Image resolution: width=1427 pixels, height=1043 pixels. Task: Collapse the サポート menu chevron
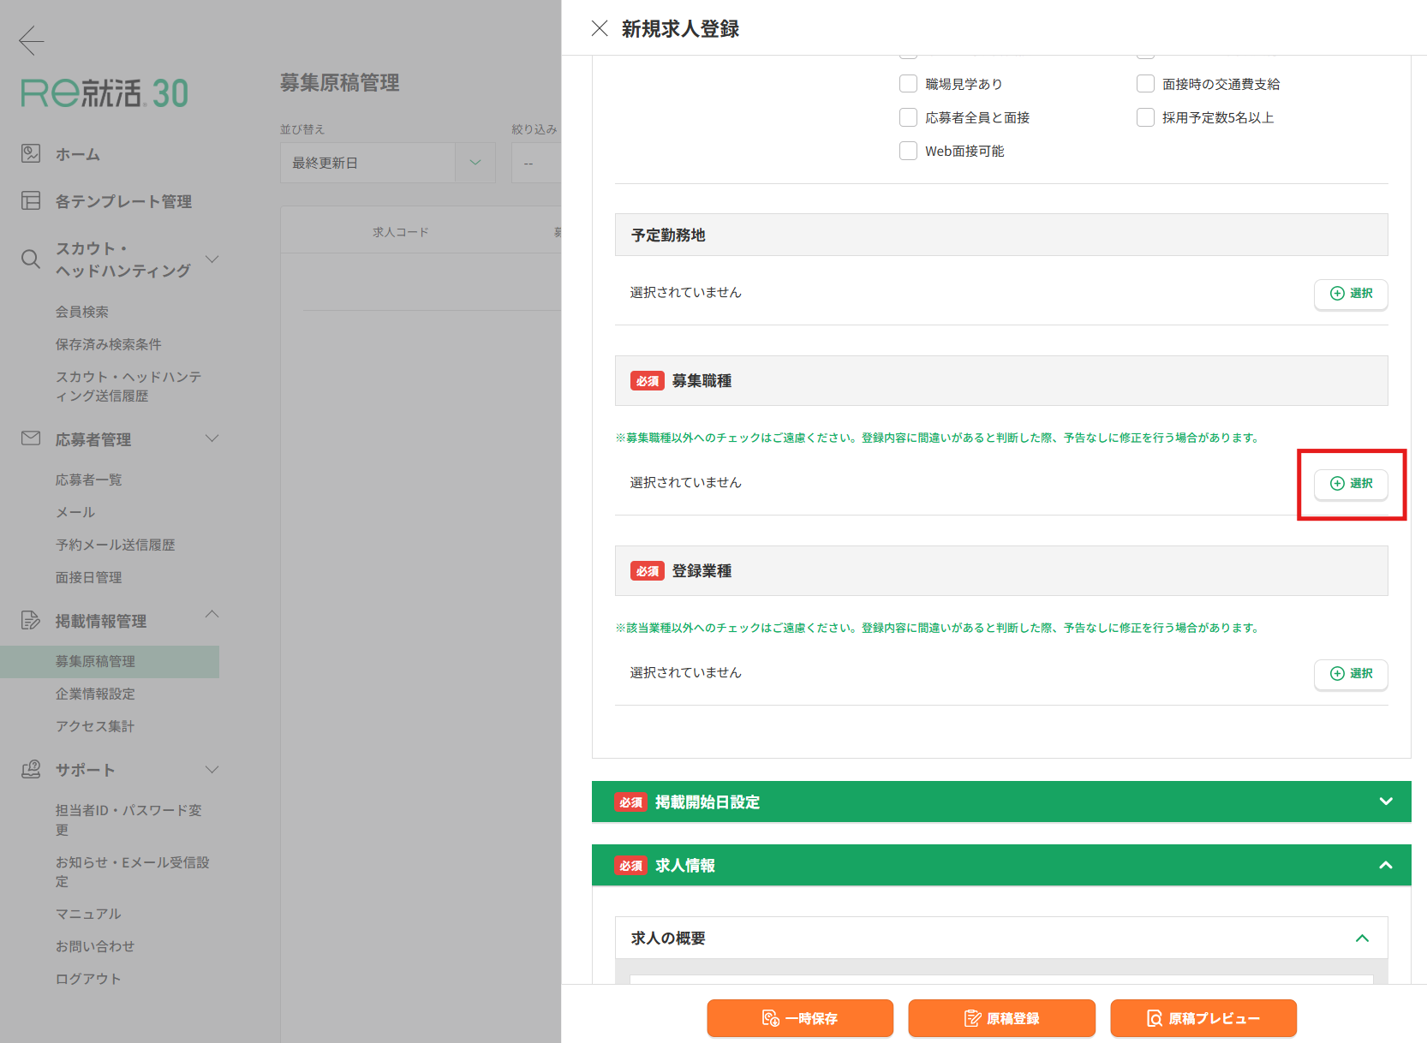click(x=212, y=770)
